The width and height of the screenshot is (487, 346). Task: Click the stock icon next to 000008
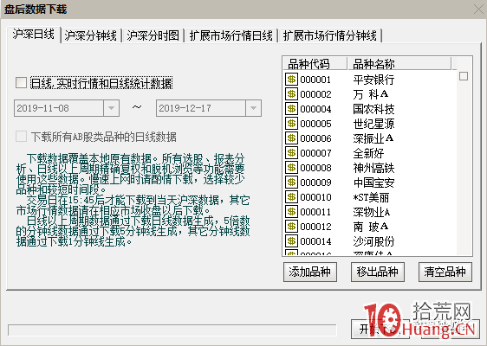(x=291, y=168)
